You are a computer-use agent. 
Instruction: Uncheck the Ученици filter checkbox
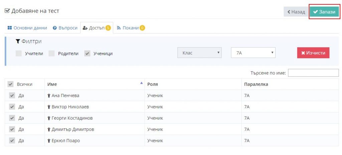point(87,54)
